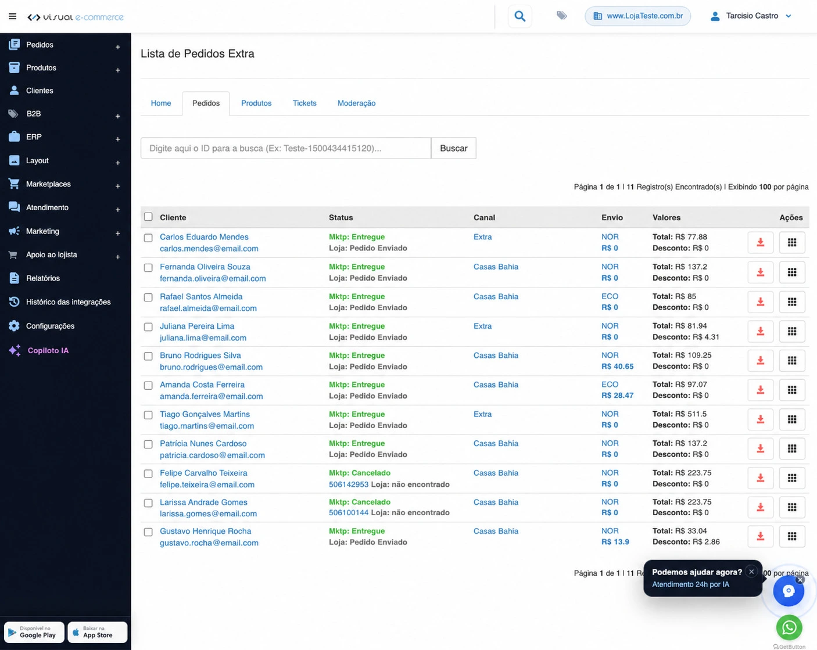Tick checkbox for Felipe Carvalho Teixeira
The width and height of the screenshot is (817, 650).
coord(148,473)
